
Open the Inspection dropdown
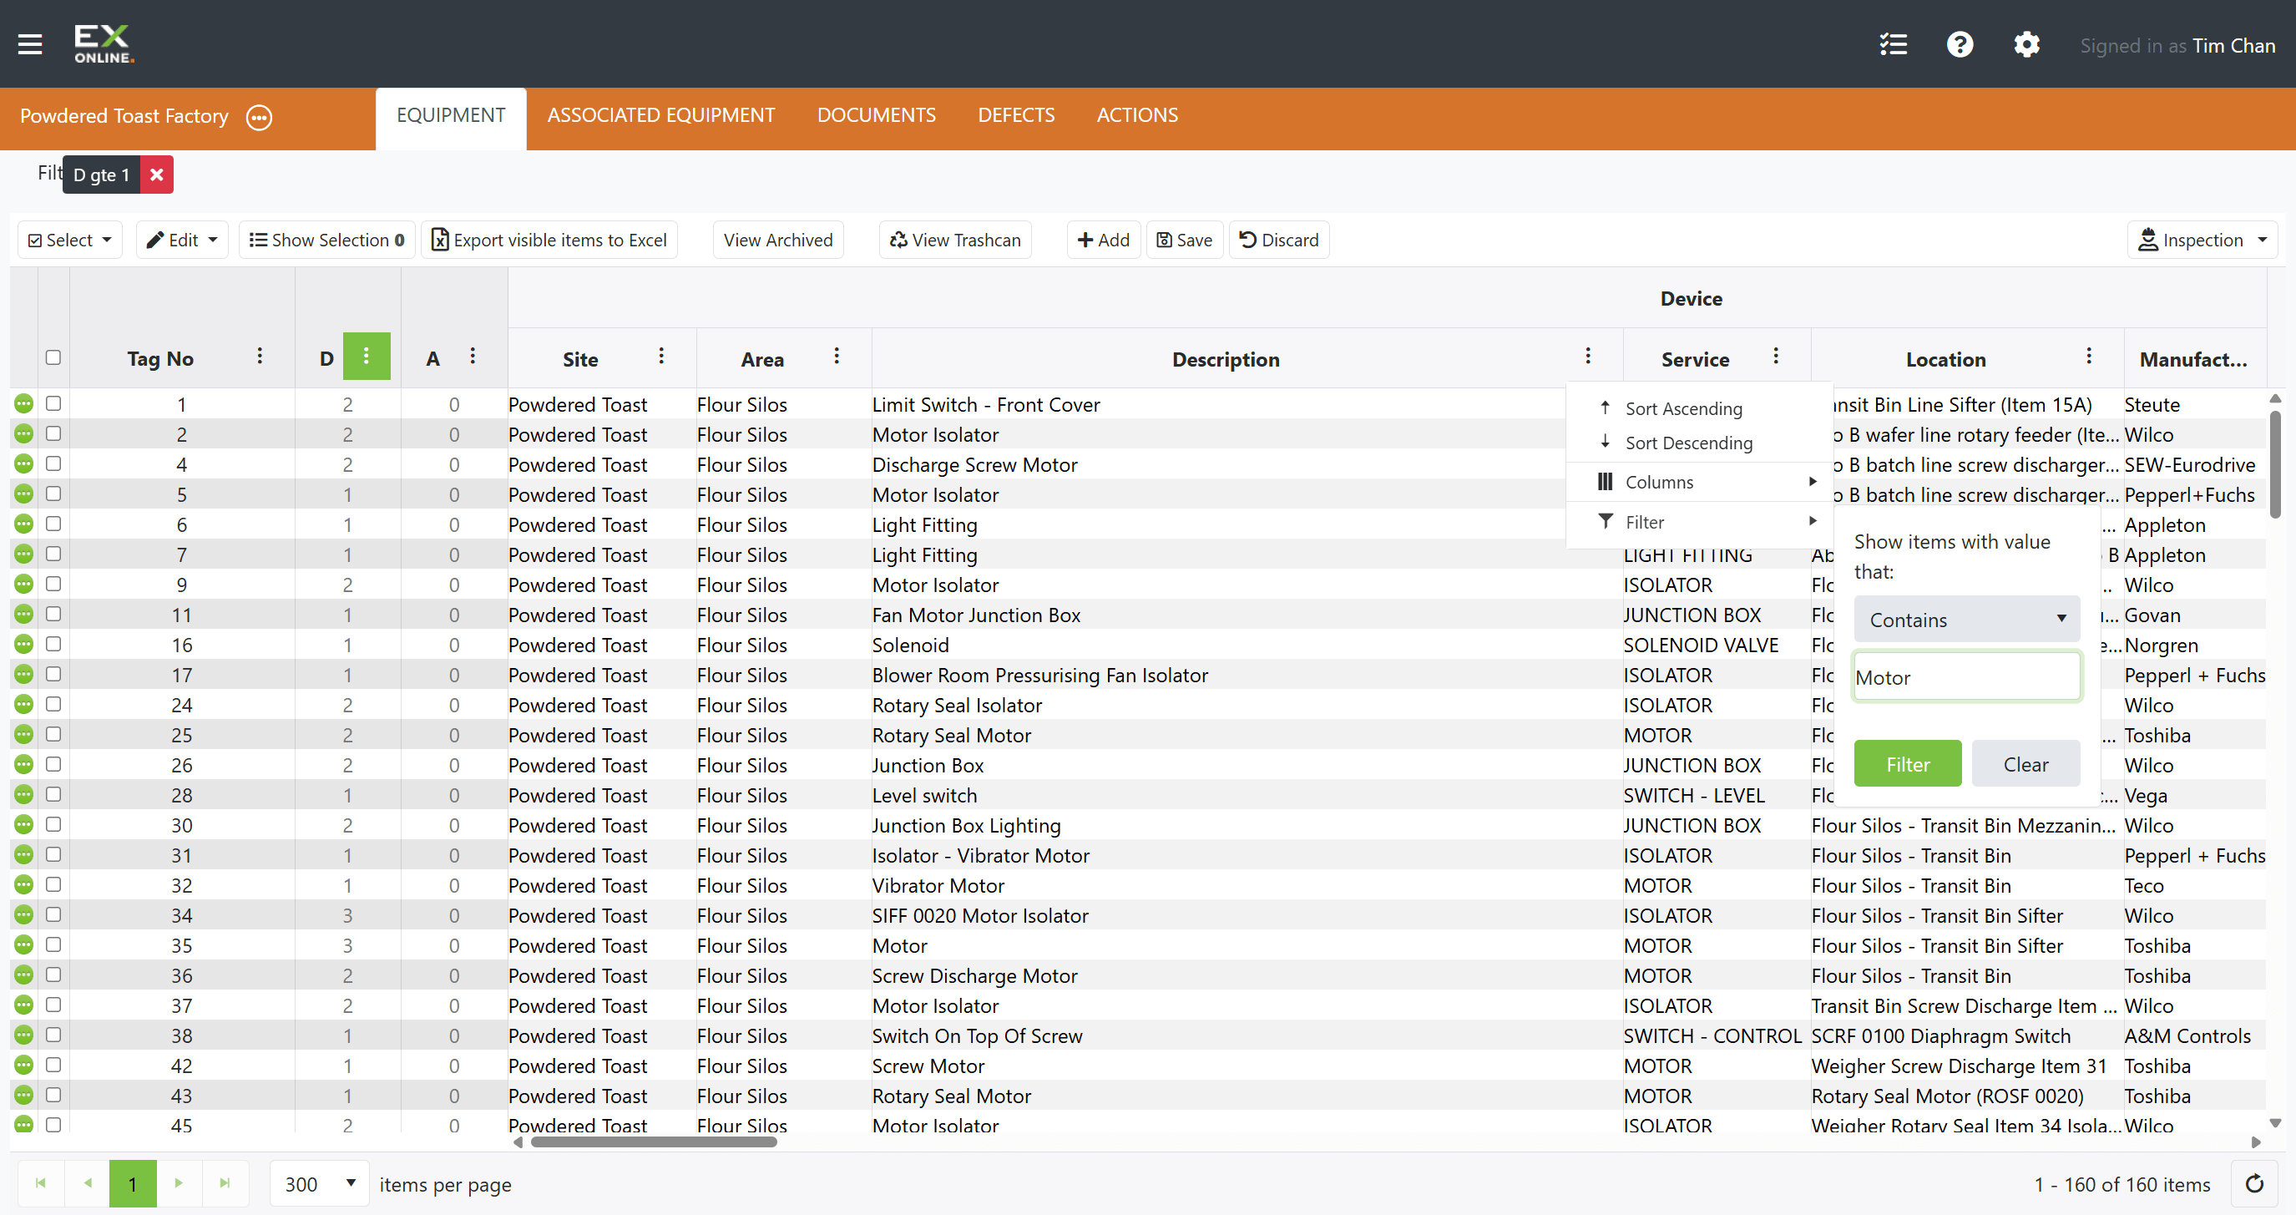pyautogui.click(x=2202, y=240)
